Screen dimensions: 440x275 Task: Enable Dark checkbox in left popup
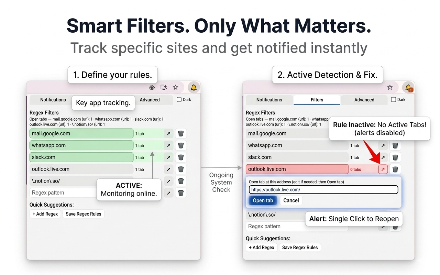179,100
